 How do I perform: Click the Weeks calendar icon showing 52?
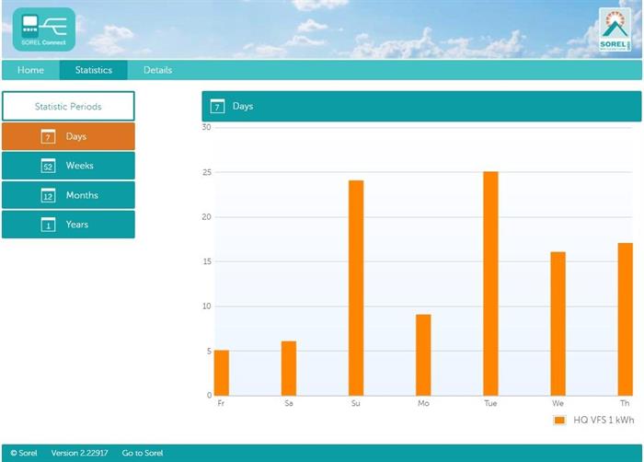[49, 167]
